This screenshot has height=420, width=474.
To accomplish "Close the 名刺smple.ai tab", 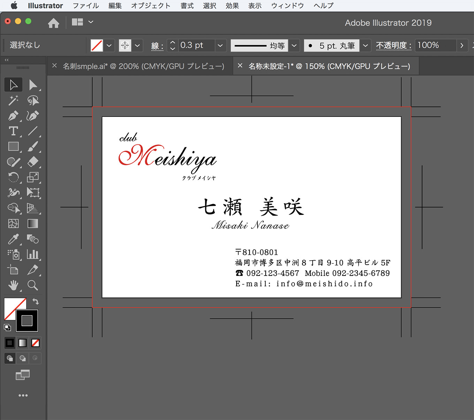I will coord(54,66).
